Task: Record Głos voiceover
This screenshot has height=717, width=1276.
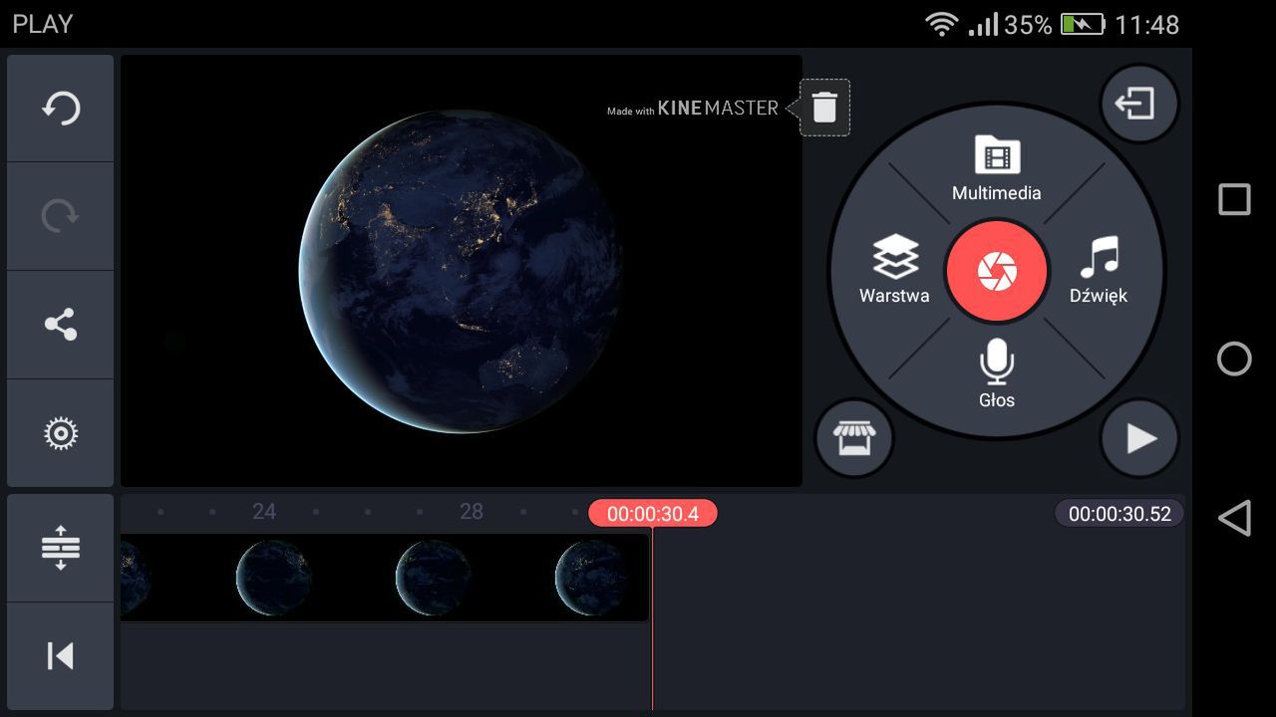Action: [x=997, y=373]
